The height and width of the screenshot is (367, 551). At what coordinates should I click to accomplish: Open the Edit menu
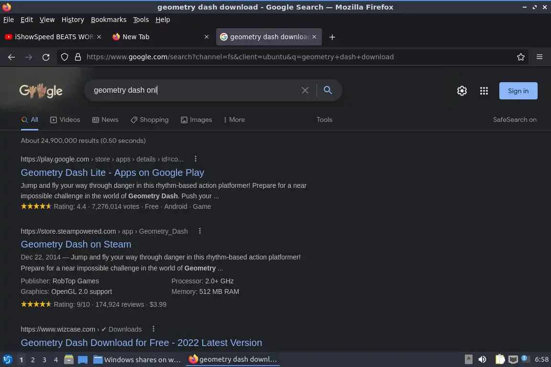point(27,20)
